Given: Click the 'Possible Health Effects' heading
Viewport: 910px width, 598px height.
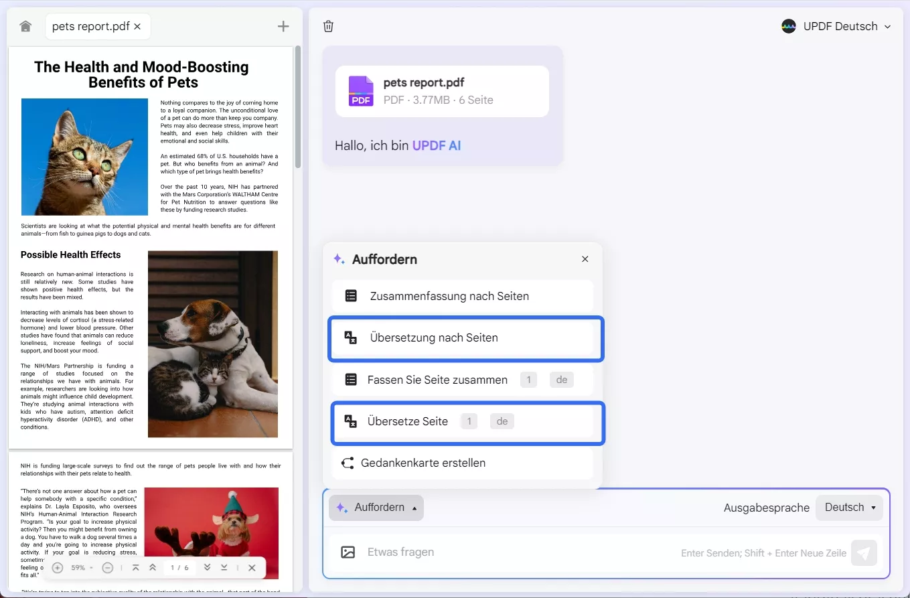Looking at the screenshot, I should tap(71, 255).
